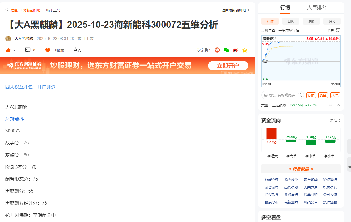Select the 周K chart tab
351x222 pixels.
coord(311,21)
